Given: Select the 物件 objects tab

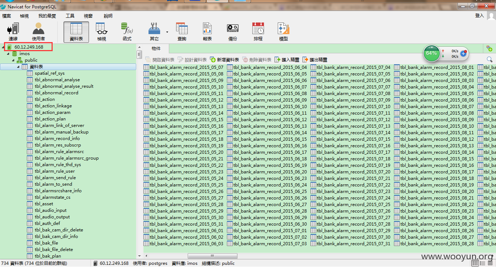Looking at the screenshot, I should (156, 48).
